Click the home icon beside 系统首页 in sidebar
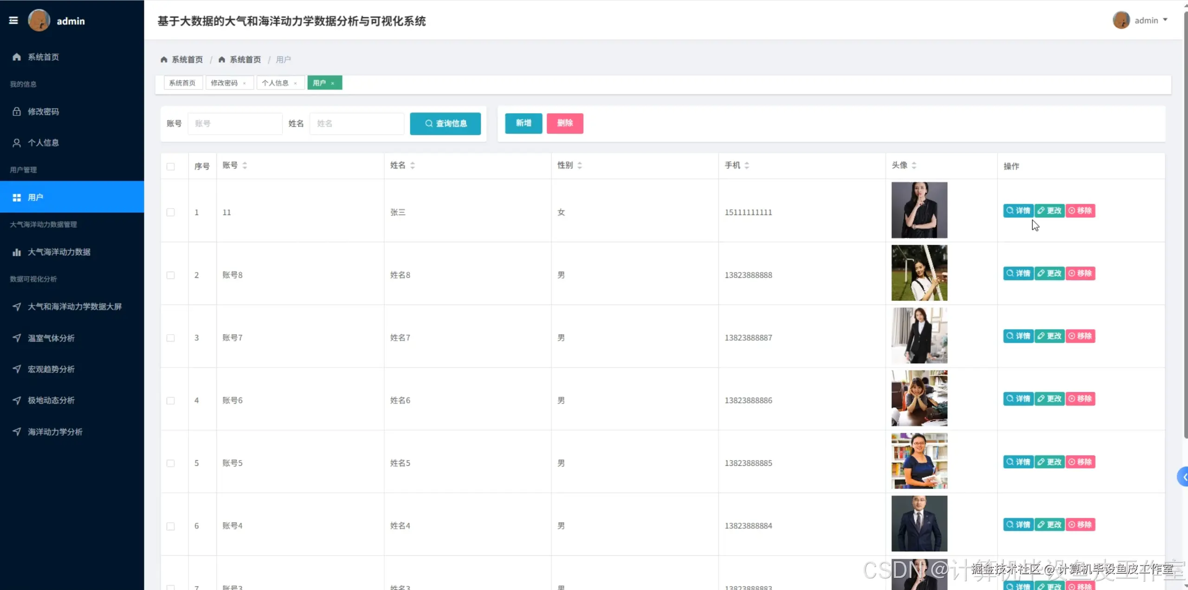The image size is (1188, 590). (x=17, y=57)
